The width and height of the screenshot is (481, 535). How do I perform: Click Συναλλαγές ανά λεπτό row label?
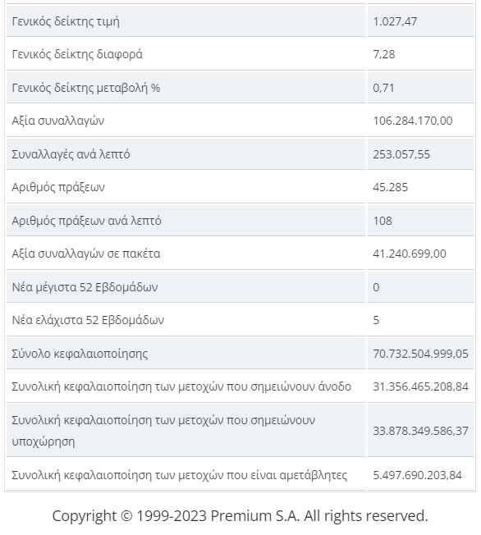71,154
